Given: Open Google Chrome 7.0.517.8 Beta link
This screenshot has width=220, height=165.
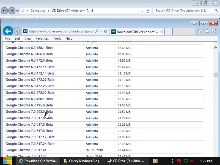Looking at the screenshot, I should click(29, 131).
